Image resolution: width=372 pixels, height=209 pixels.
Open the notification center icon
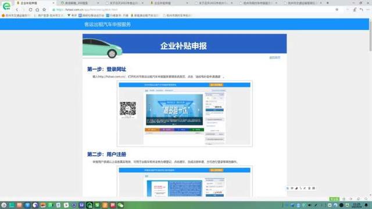click(x=367, y=205)
